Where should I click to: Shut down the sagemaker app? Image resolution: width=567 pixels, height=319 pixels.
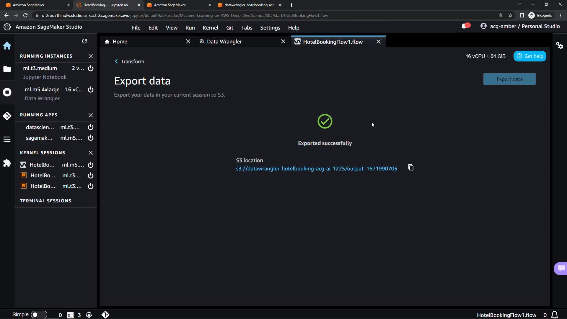(x=91, y=138)
